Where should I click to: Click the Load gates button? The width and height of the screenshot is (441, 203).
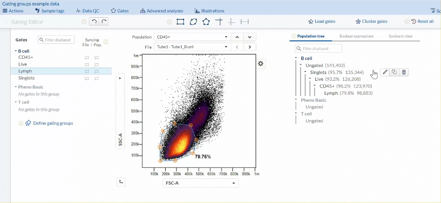322,22
